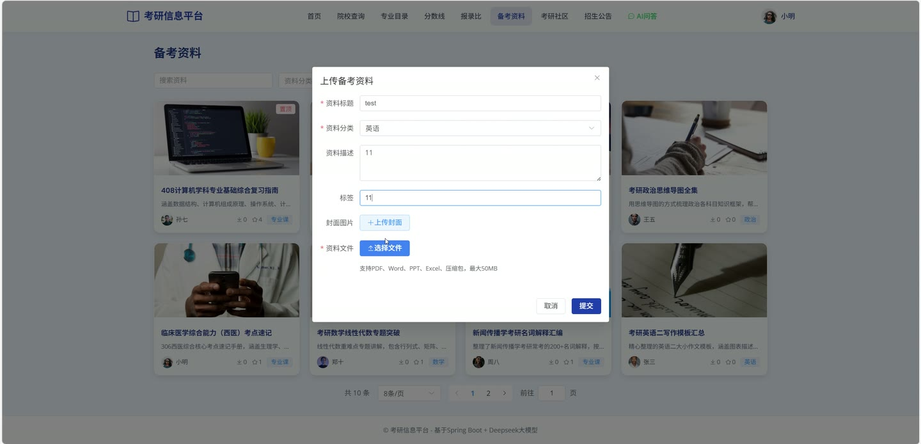921x444 pixels.
Task: Click 孙七's avatar on the 408 card
Action: 167,219
